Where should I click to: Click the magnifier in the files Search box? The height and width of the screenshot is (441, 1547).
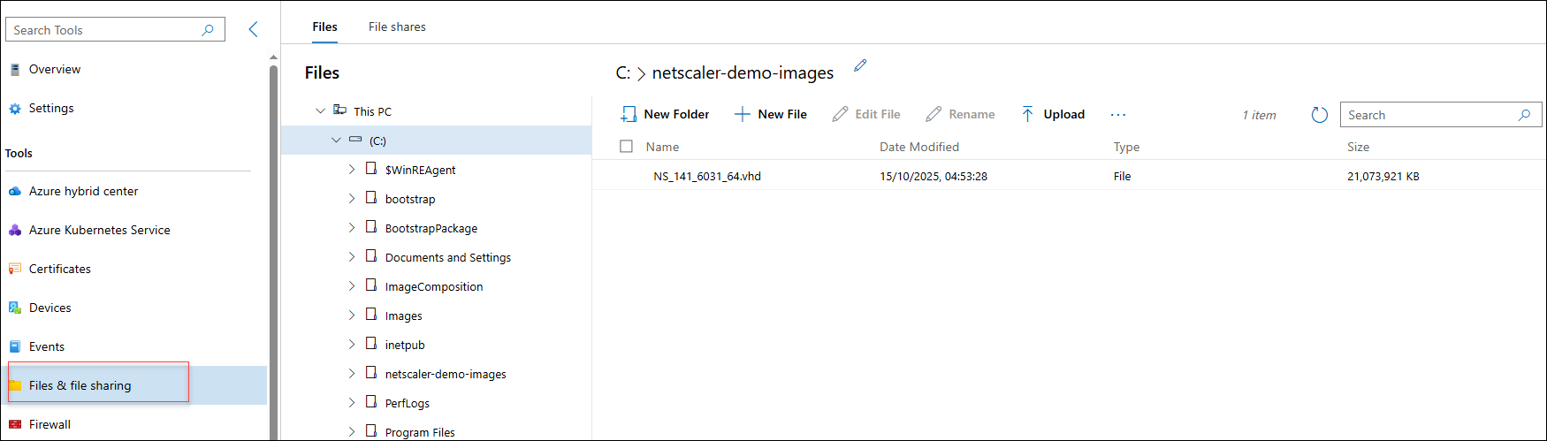1524,115
